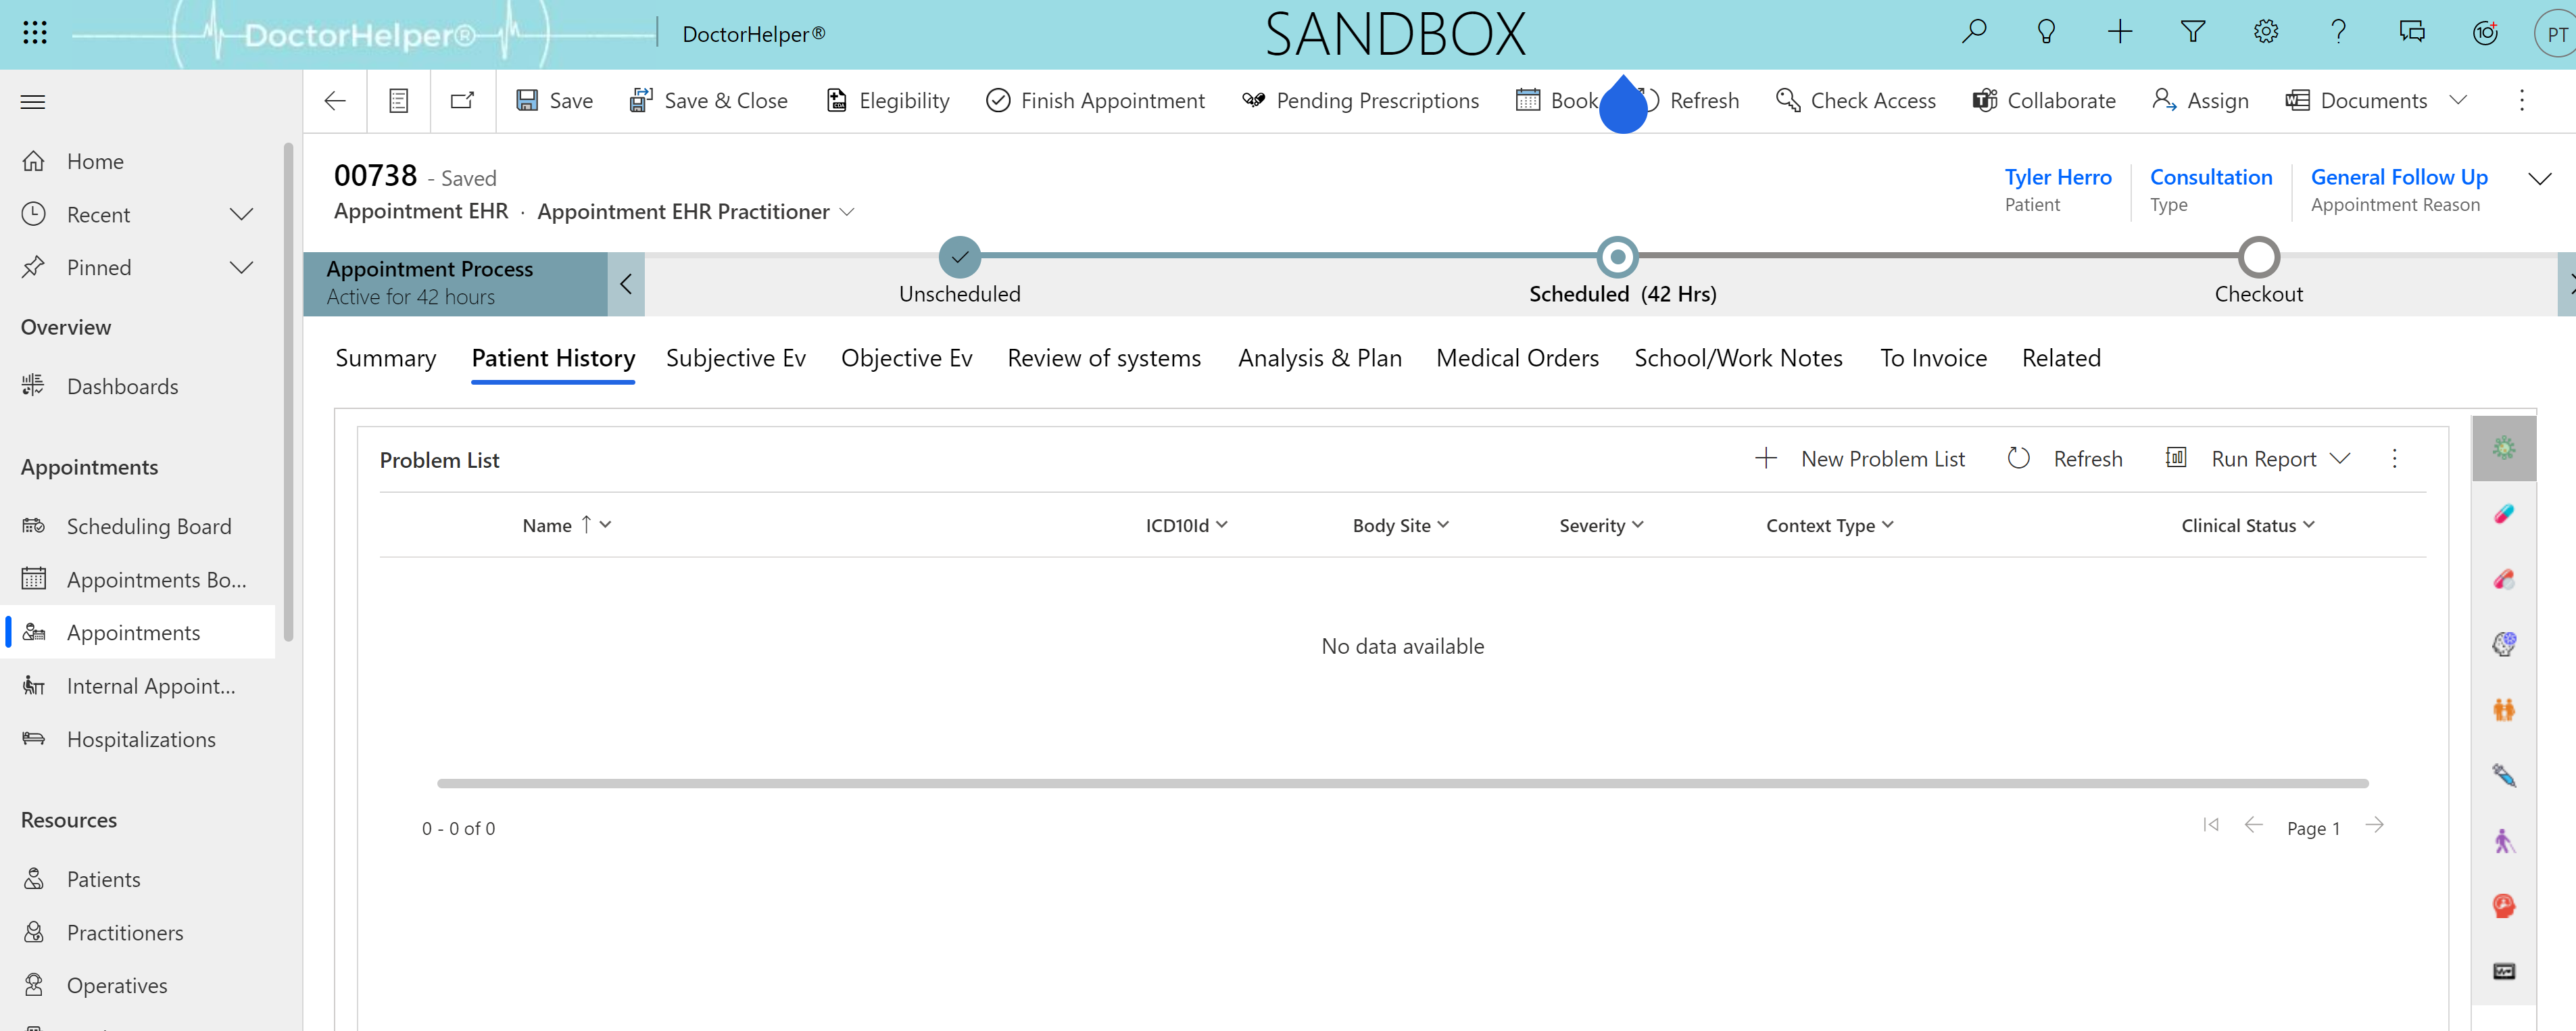The image size is (2576, 1031).
Task: Open General Follow Up reason link
Action: pos(2399,177)
